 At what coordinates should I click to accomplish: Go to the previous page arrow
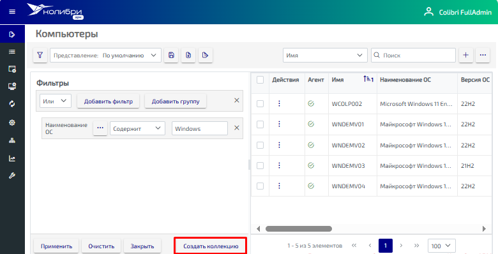(370, 246)
